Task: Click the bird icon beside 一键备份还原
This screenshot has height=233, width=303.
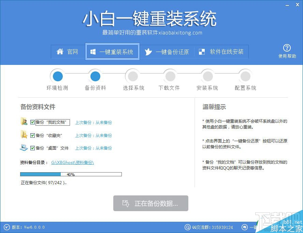Action: coord(148,52)
